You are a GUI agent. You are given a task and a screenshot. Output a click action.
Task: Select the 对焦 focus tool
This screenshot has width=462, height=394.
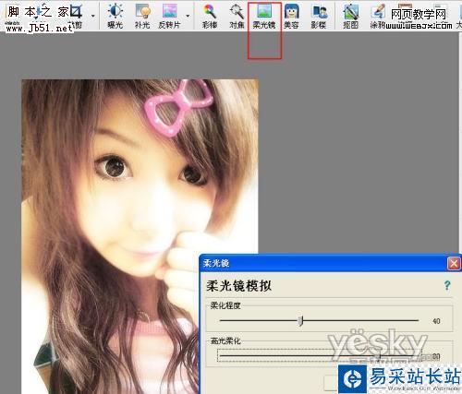pyautogui.click(x=237, y=16)
